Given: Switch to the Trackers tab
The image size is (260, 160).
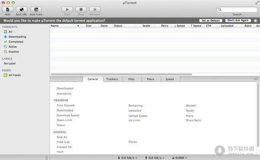Looking at the screenshot, I should pos(112,79).
